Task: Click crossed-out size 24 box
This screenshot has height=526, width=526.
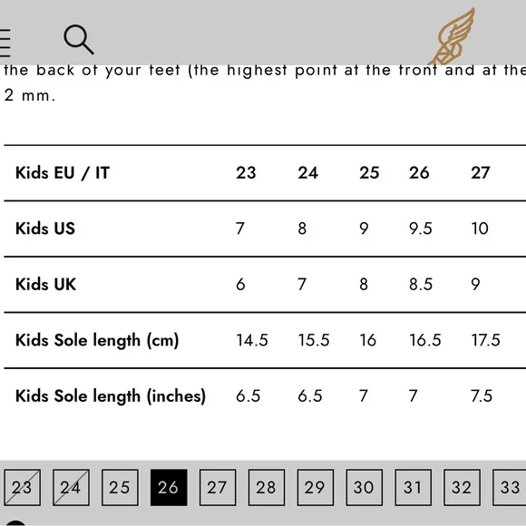Action: tap(71, 487)
